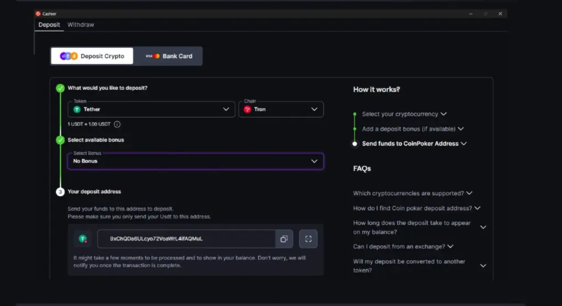The width and height of the screenshot is (562, 306).
Task: Expand Select your cryptocurrency step
Action: click(x=404, y=114)
